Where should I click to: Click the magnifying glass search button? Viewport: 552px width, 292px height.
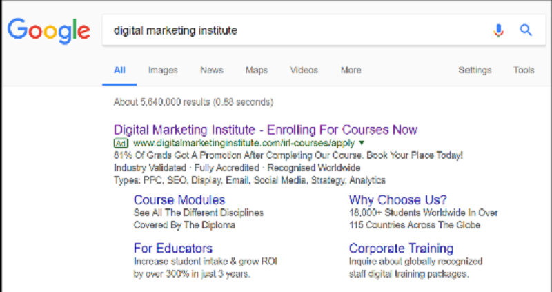(526, 30)
